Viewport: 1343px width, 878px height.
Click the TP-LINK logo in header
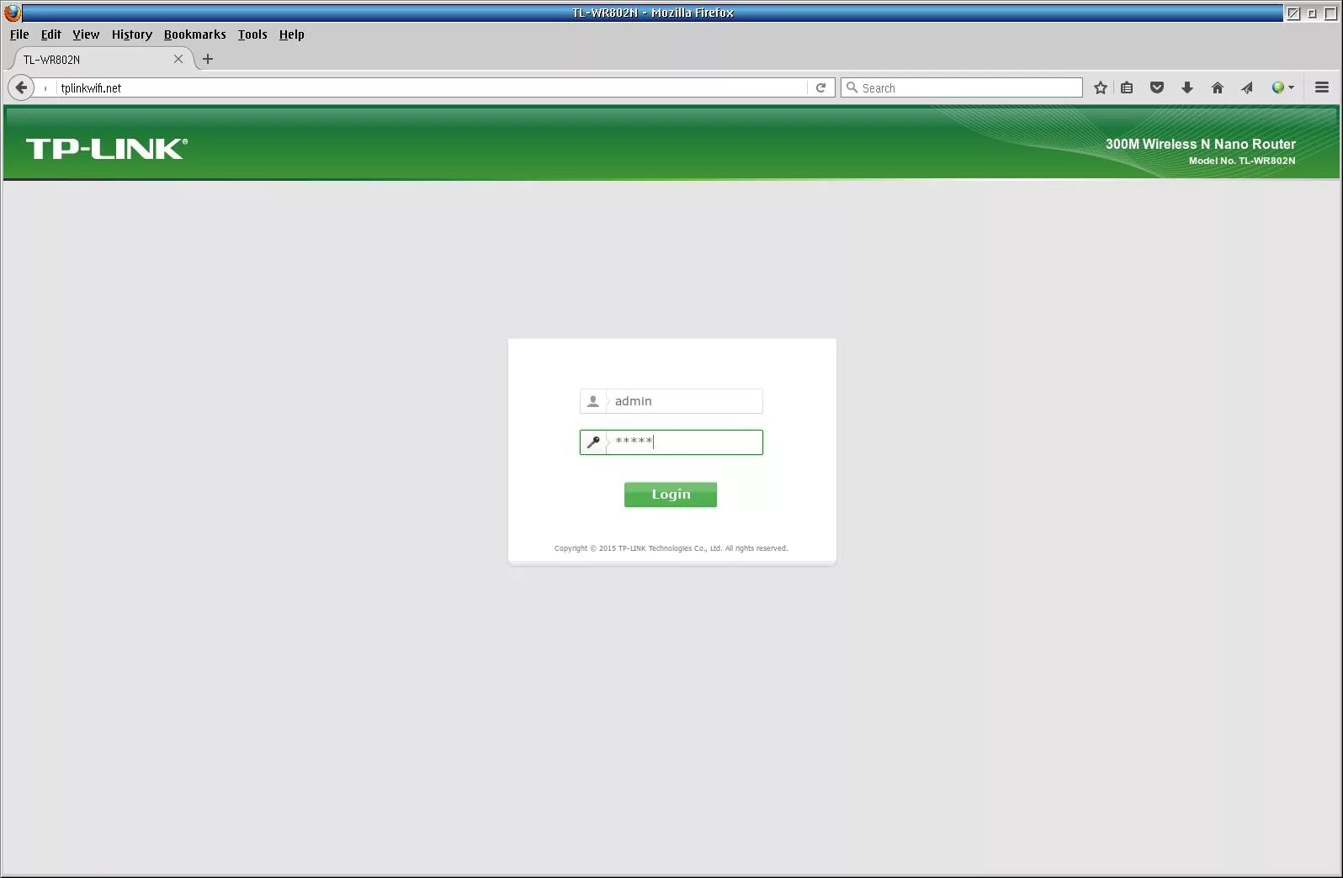107,149
